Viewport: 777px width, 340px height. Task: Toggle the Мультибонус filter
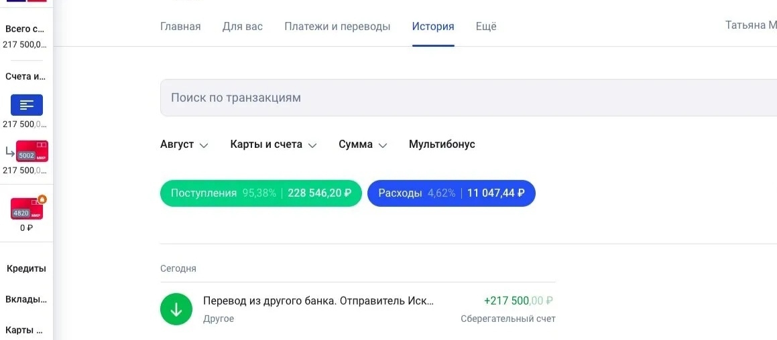(442, 145)
